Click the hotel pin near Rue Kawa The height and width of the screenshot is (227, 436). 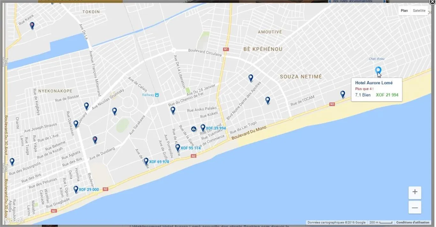pos(32,26)
